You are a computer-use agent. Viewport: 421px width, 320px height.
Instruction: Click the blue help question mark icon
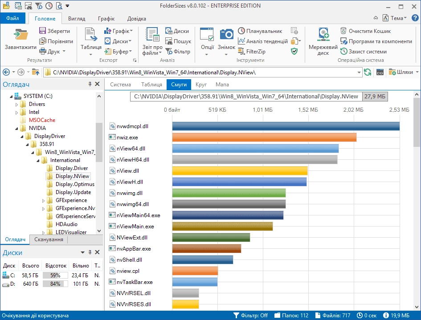click(415, 18)
